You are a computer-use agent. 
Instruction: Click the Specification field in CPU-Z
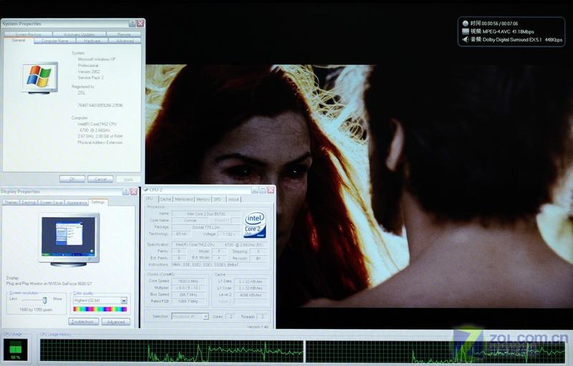(x=219, y=244)
